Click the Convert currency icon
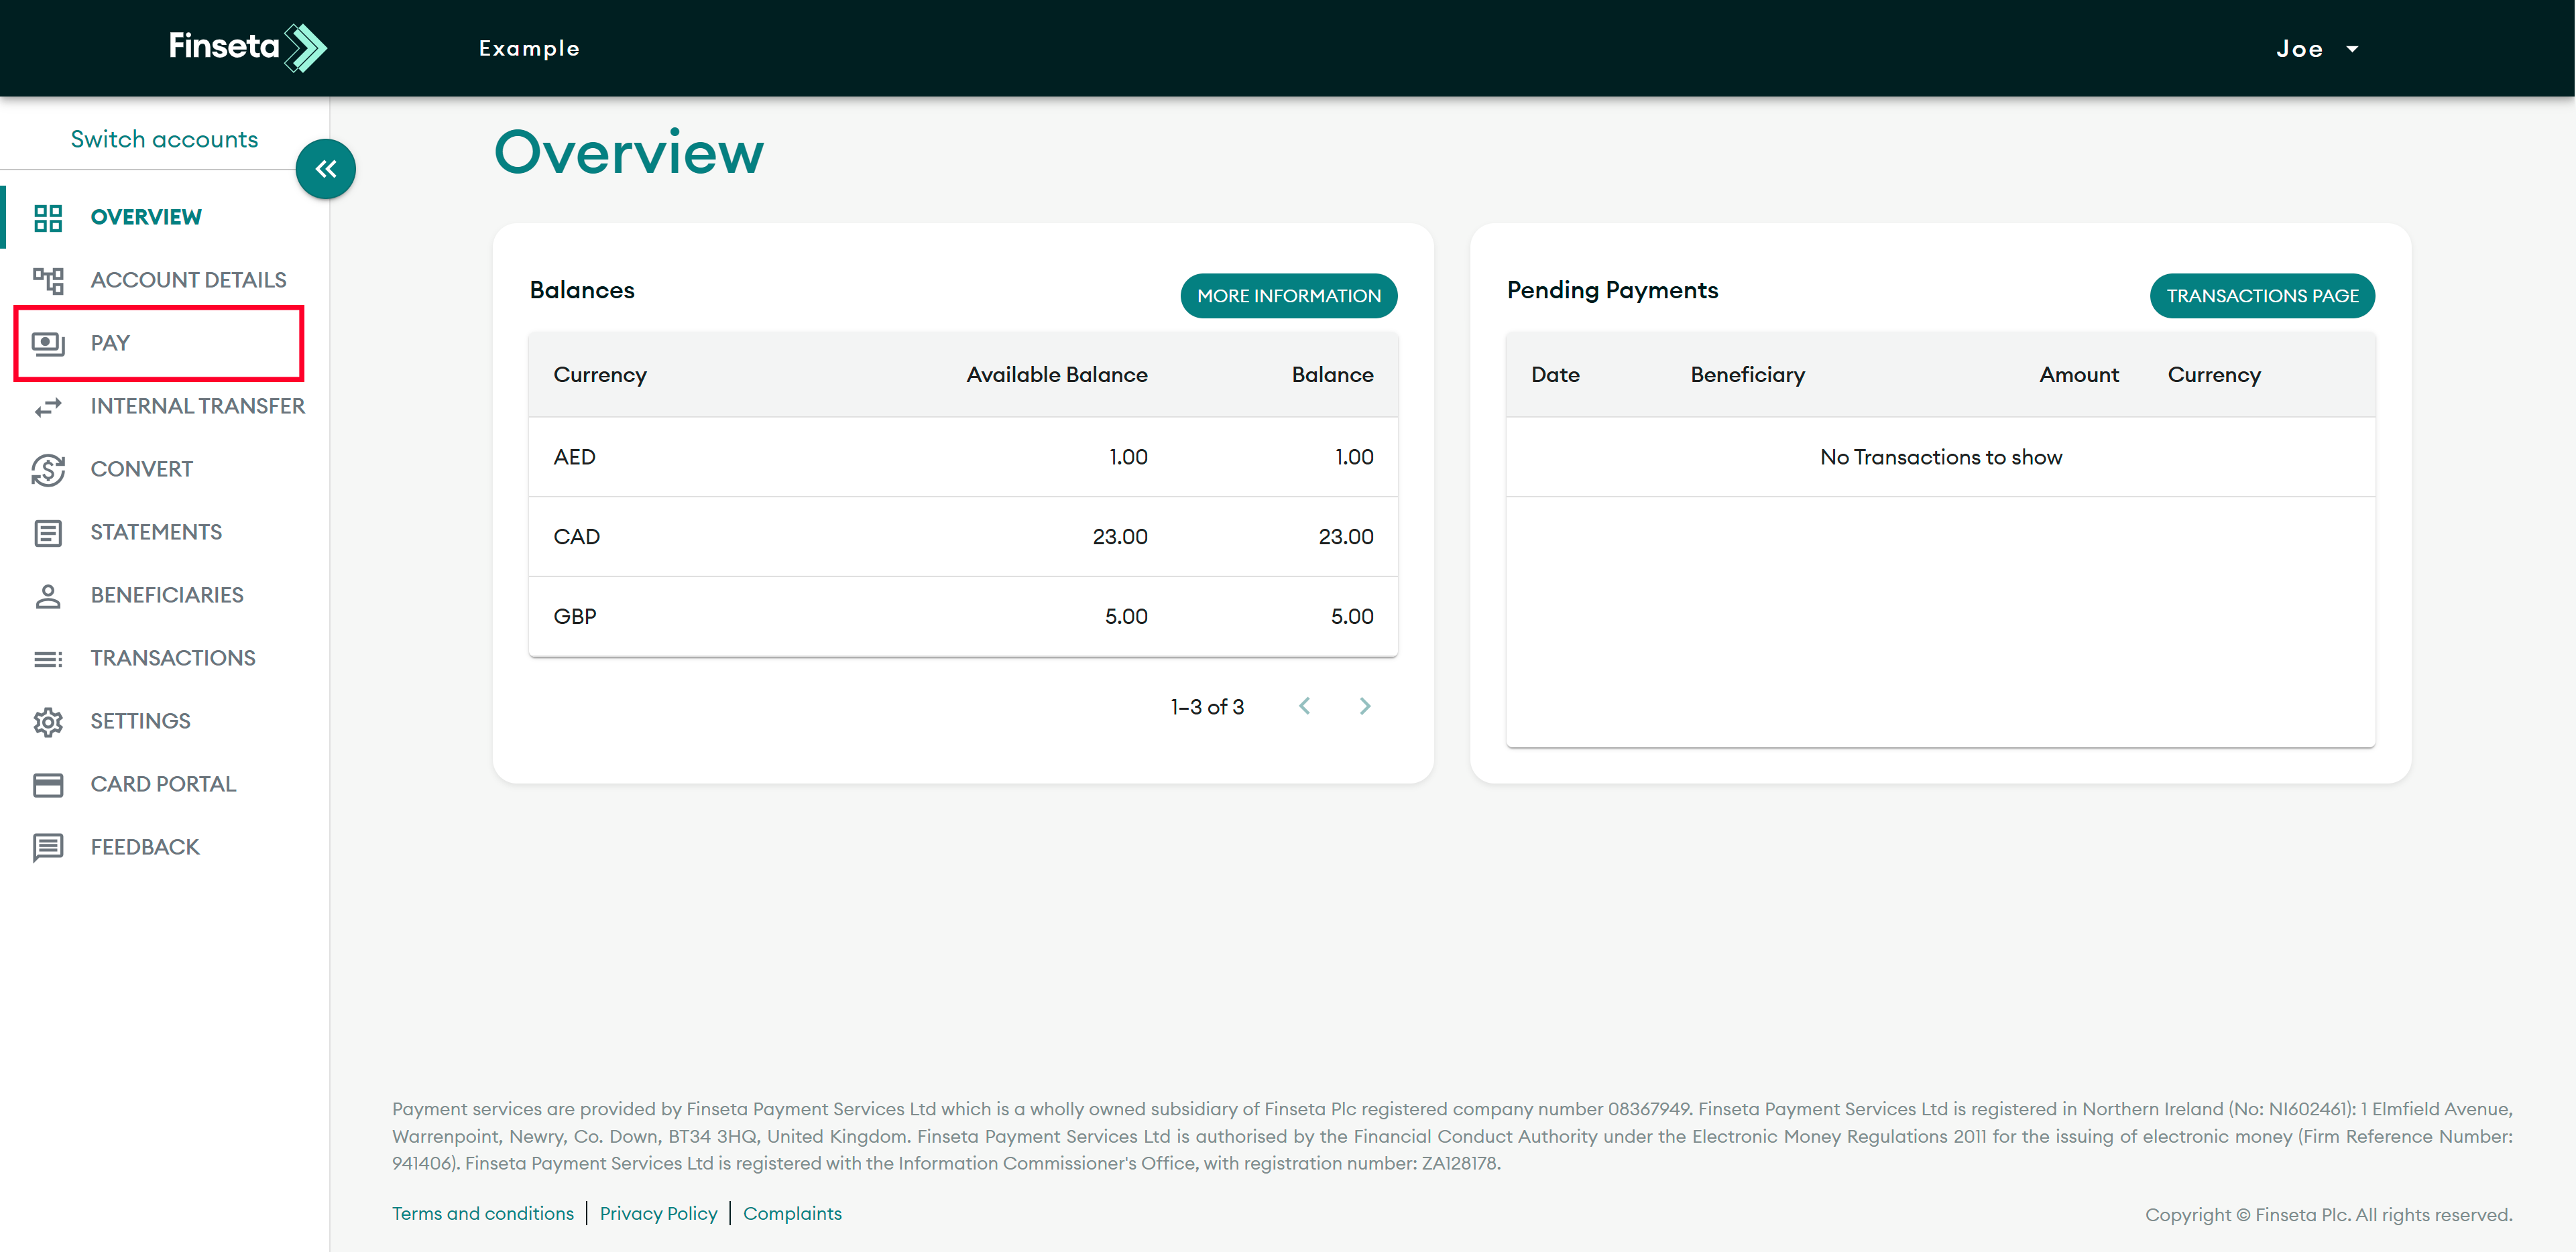 pos(47,469)
